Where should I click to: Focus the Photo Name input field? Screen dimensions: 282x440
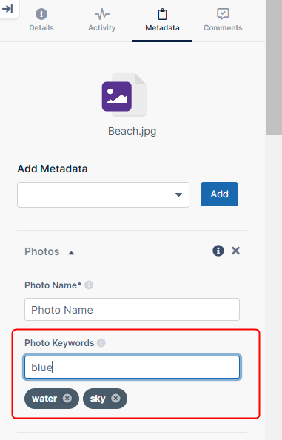(x=132, y=310)
